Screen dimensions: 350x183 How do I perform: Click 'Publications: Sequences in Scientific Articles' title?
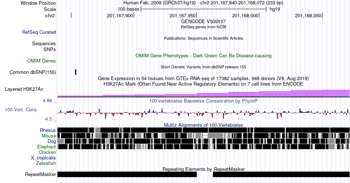click(203, 38)
